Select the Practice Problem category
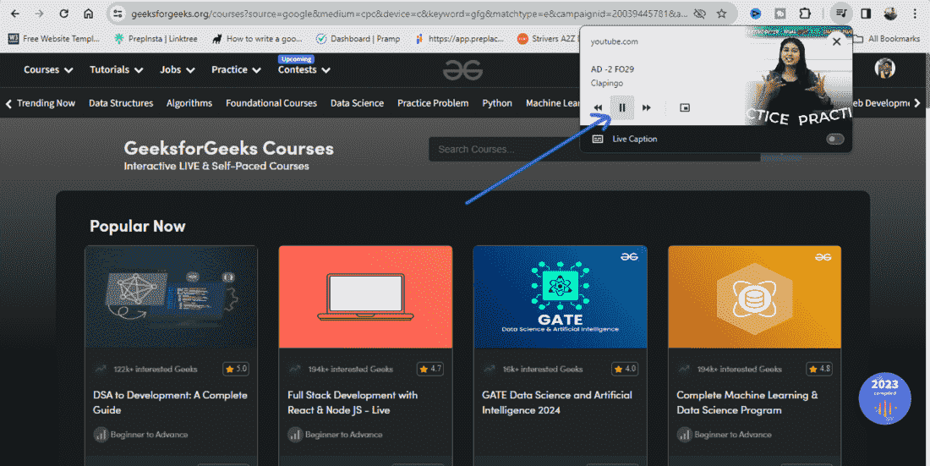 [x=433, y=102]
